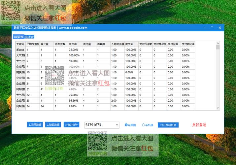
Task: Click the table scrollbar up arrow
Action: coord(218,43)
